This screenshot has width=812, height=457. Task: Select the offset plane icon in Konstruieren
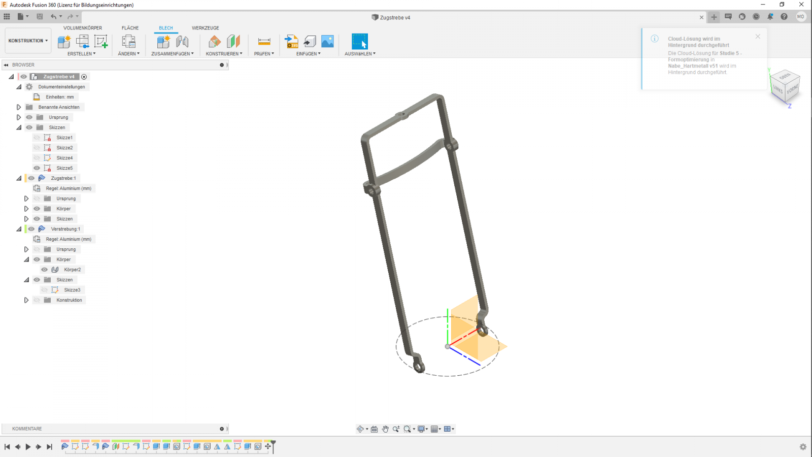215,42
